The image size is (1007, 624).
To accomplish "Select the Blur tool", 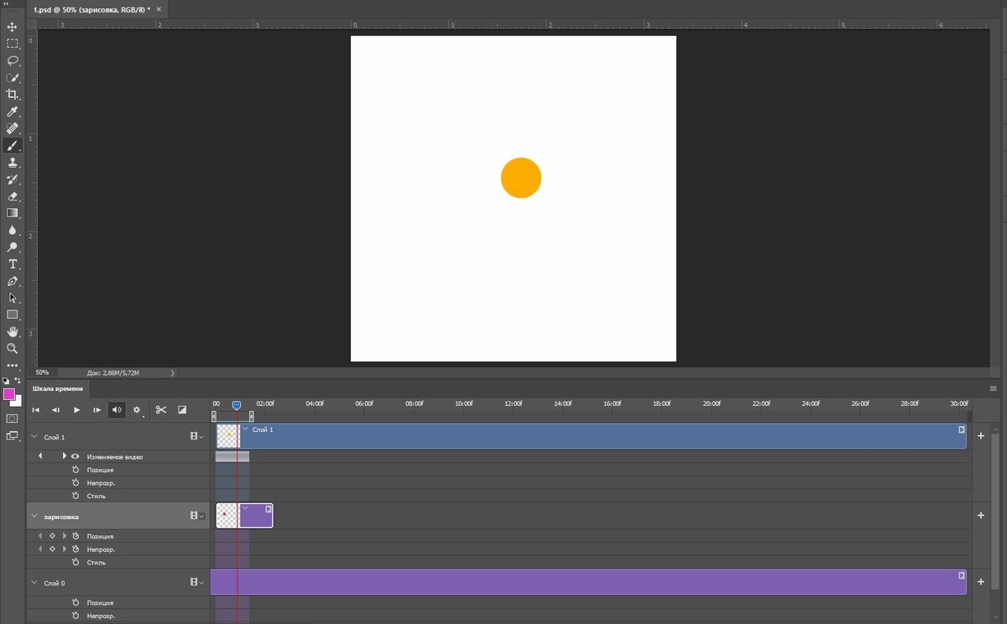I will (x=13, y=230).
